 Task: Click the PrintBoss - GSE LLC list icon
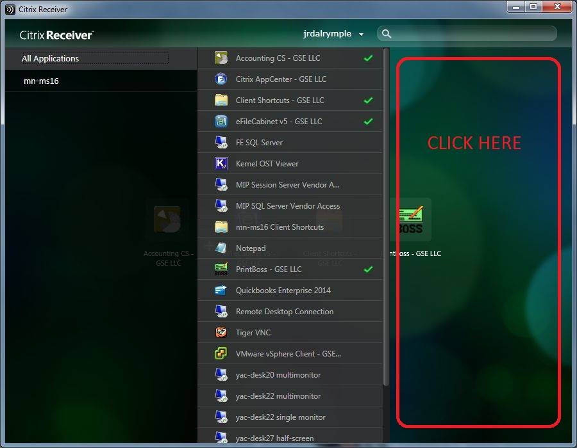[x=221, y=269]
